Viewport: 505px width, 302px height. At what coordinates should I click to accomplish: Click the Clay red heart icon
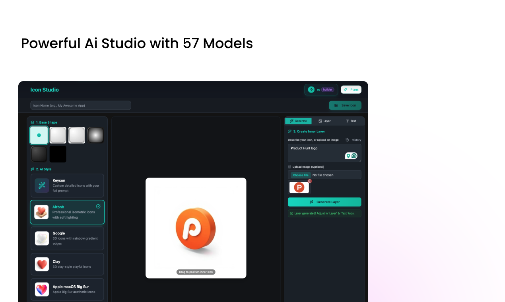[42, 264]
